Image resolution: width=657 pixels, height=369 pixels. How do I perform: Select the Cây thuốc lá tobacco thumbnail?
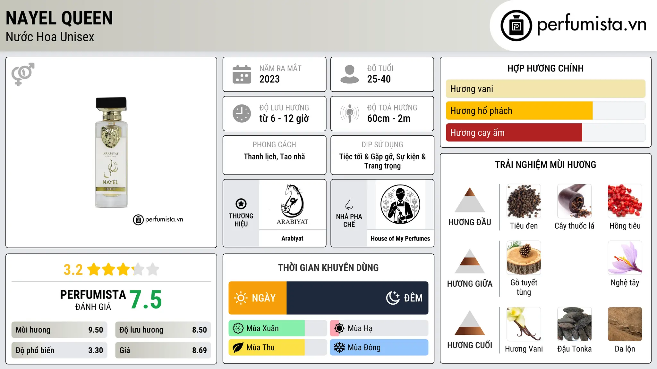(574, 201)
